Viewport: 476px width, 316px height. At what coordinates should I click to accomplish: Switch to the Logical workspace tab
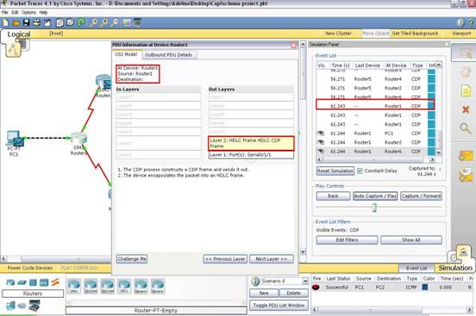(x=19, y=34)
